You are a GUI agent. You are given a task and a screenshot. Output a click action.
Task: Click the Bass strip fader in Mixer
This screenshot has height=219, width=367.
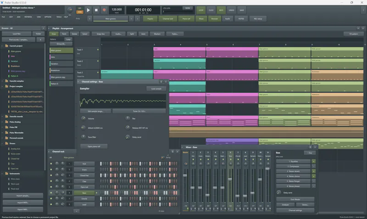(x=230, y=179)
